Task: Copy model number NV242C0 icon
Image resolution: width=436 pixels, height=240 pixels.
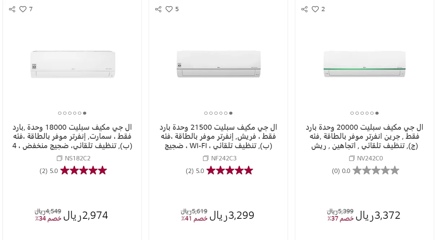Action: (352, 158)
